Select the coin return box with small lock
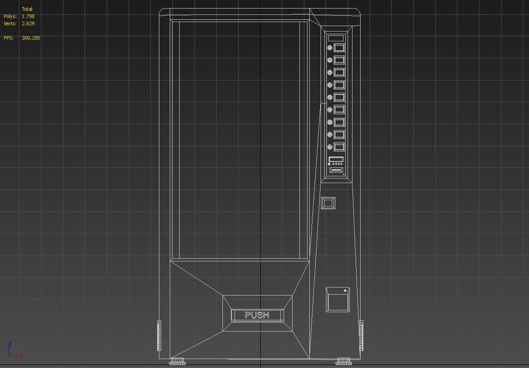 [337, 300]
